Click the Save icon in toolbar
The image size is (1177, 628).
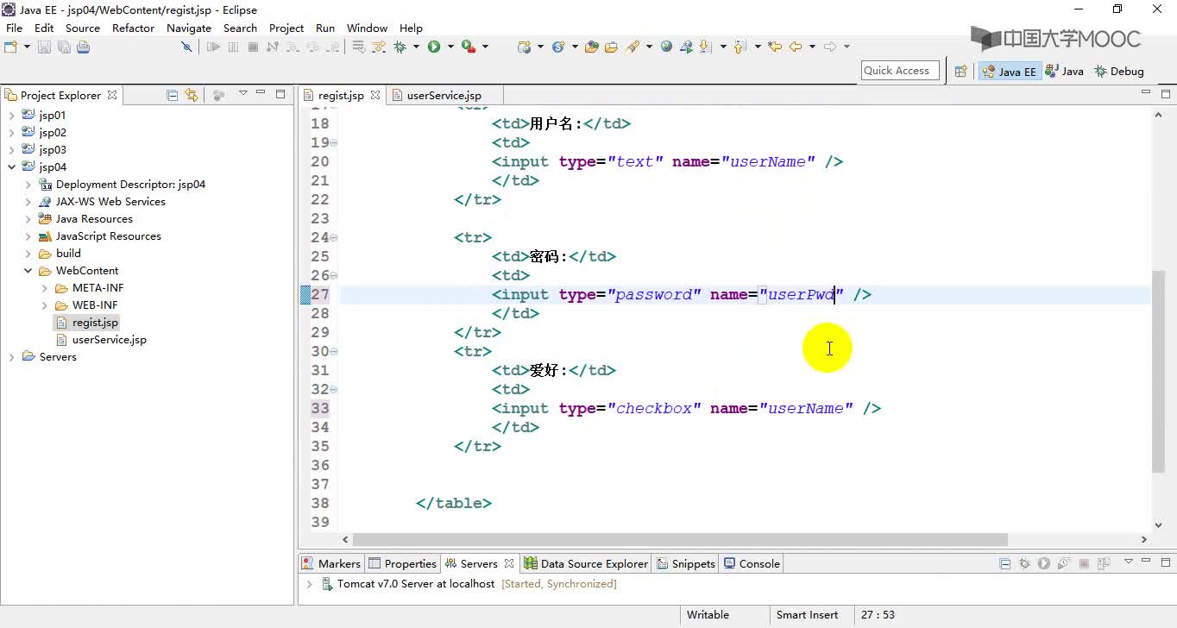[44, 47]
